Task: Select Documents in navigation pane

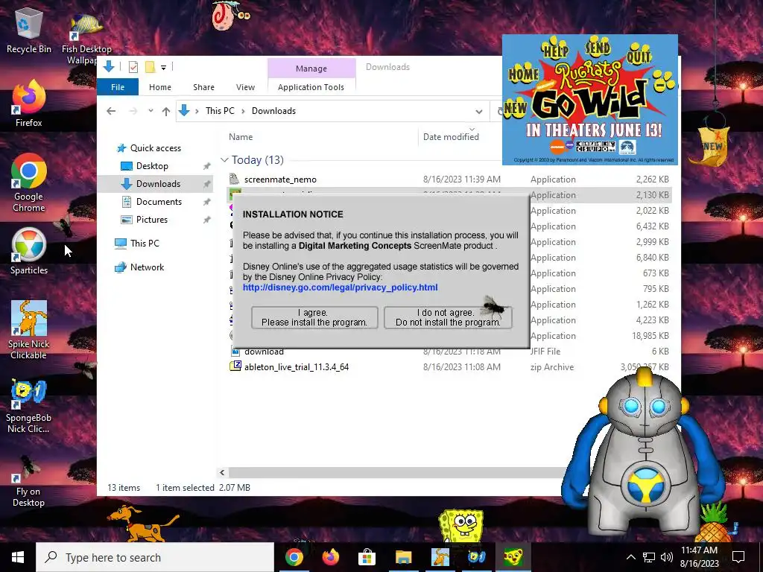Action: click(159, 202)
